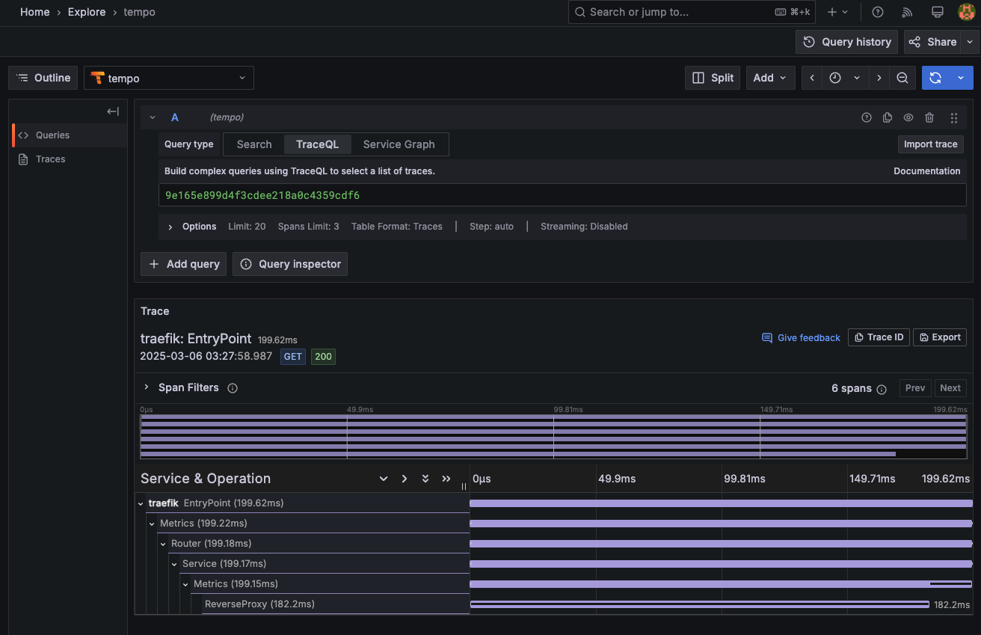The height and width of the screenshot is (635, 981).
Task: Open the Share dropdown arrow
Action: coord(970,42)
